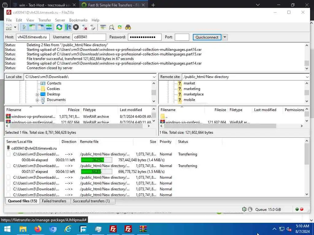Sort remote files by Permissions column
The image size is (314, 235).
pyautogui.click(x=294, y=110)
